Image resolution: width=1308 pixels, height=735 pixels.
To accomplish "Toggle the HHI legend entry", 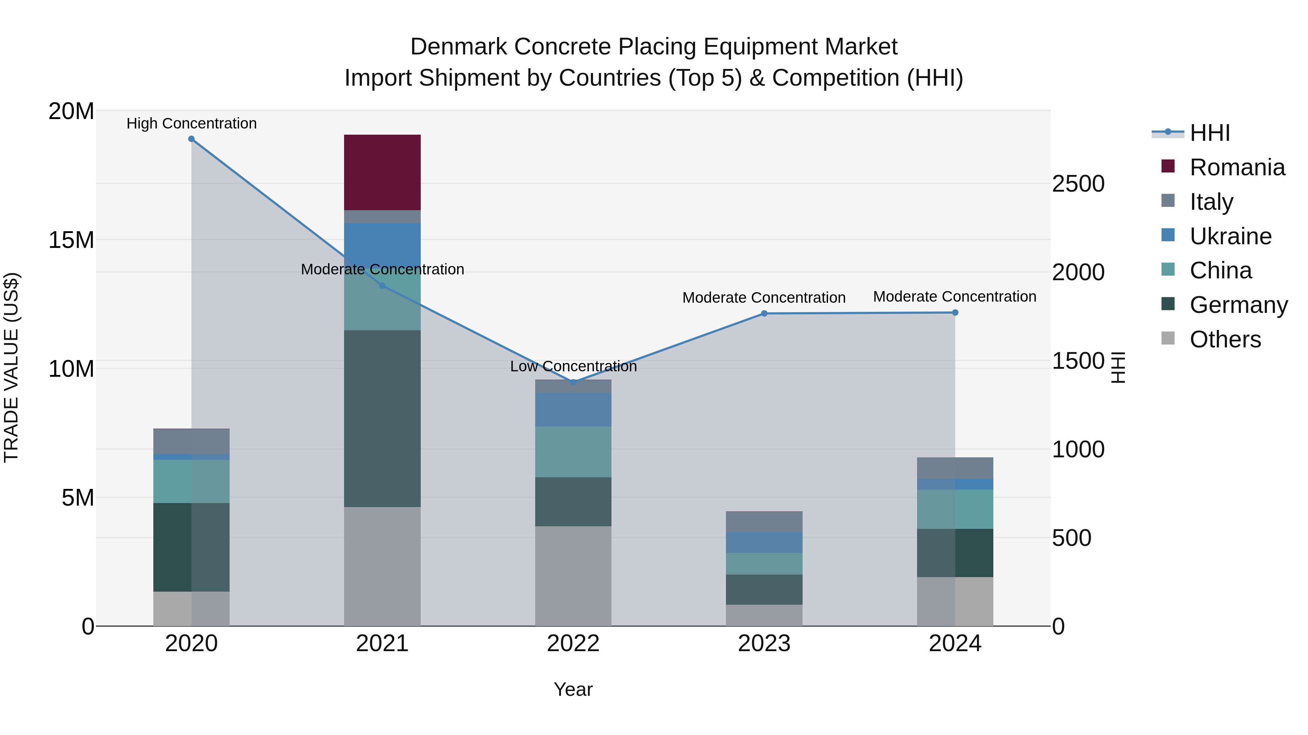I will tap(1191, 133).
